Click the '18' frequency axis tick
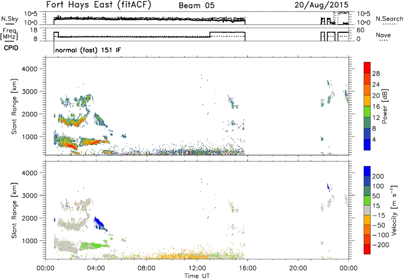 coord(34,30)
